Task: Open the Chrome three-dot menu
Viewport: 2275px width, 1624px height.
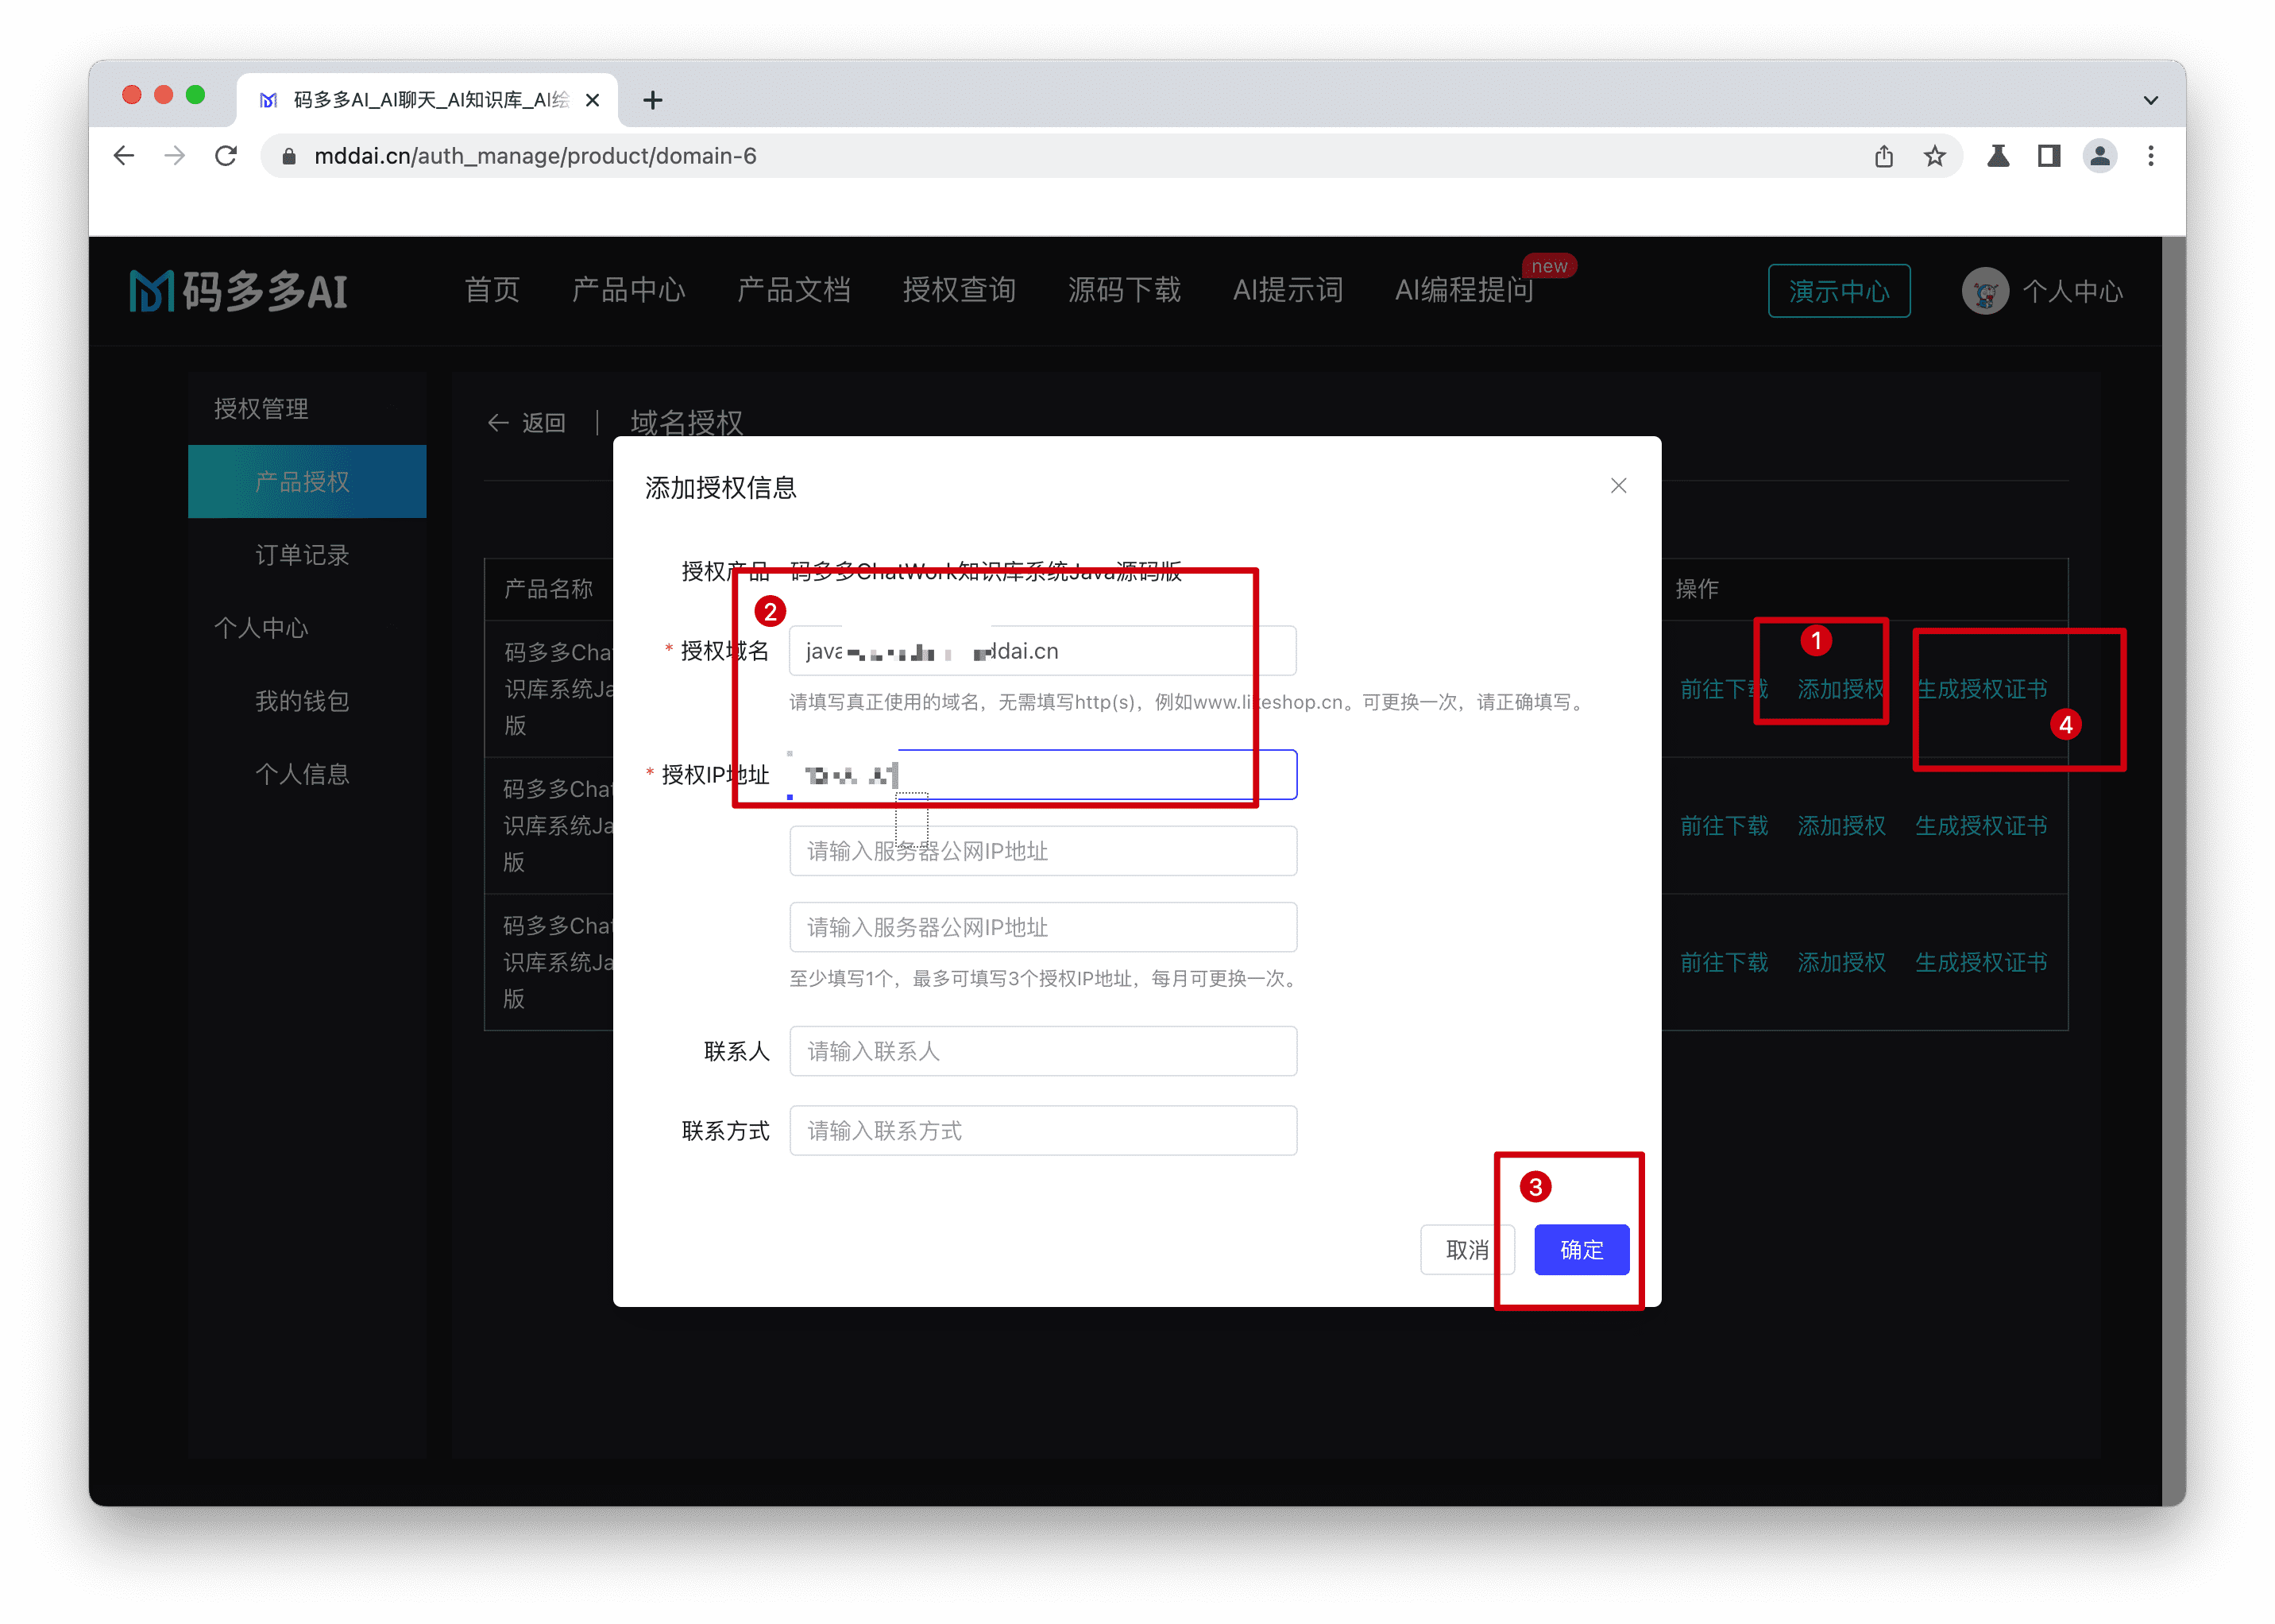Action: pyautogui.click(x=2151, y=156)
